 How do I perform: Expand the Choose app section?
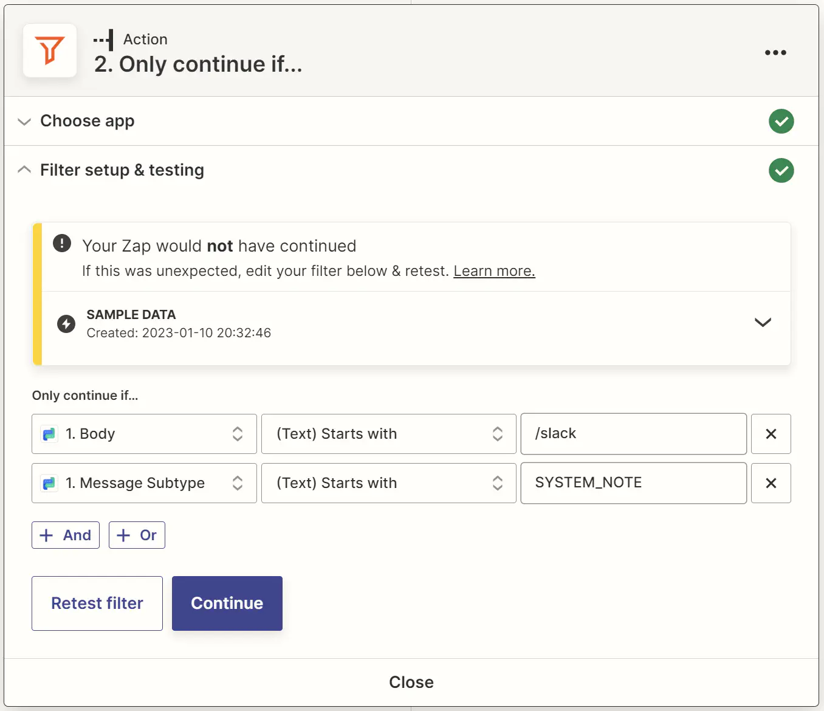(x=24, y=122)
